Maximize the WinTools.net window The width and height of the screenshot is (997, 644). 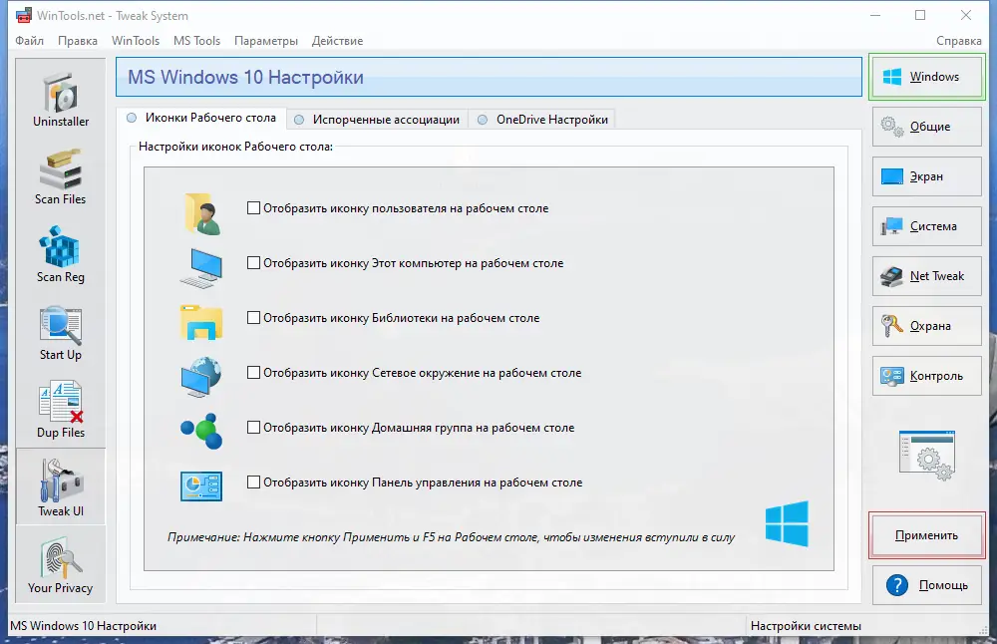920,15
